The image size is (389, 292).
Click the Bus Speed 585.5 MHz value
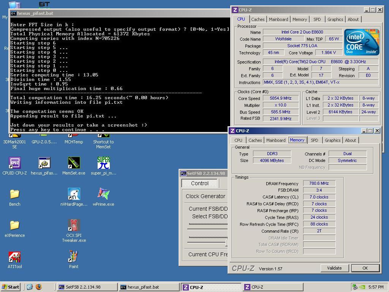[x=281, y=112]
